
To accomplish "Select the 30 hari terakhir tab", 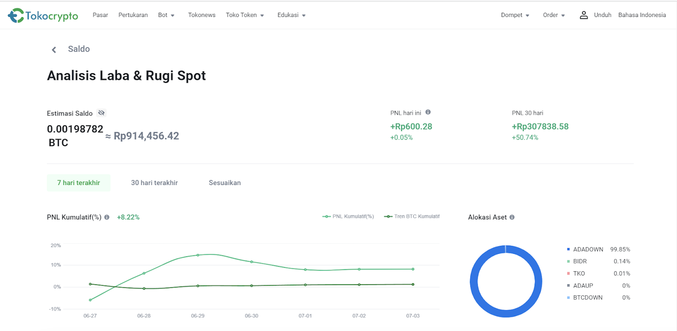I will point(154,183).
